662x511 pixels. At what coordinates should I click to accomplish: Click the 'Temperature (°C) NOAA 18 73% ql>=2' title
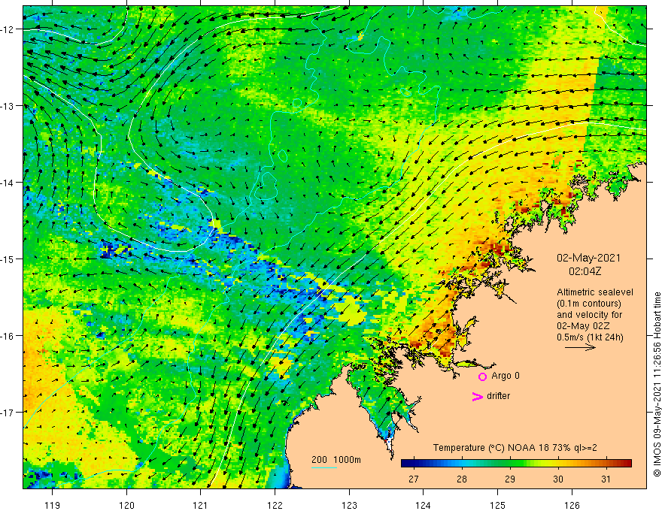(x=515, y=448)
